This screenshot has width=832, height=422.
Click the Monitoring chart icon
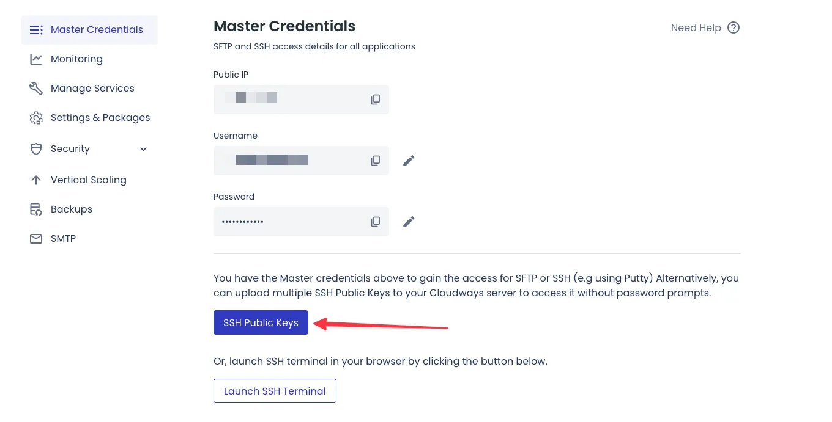[x=36, y=59]
